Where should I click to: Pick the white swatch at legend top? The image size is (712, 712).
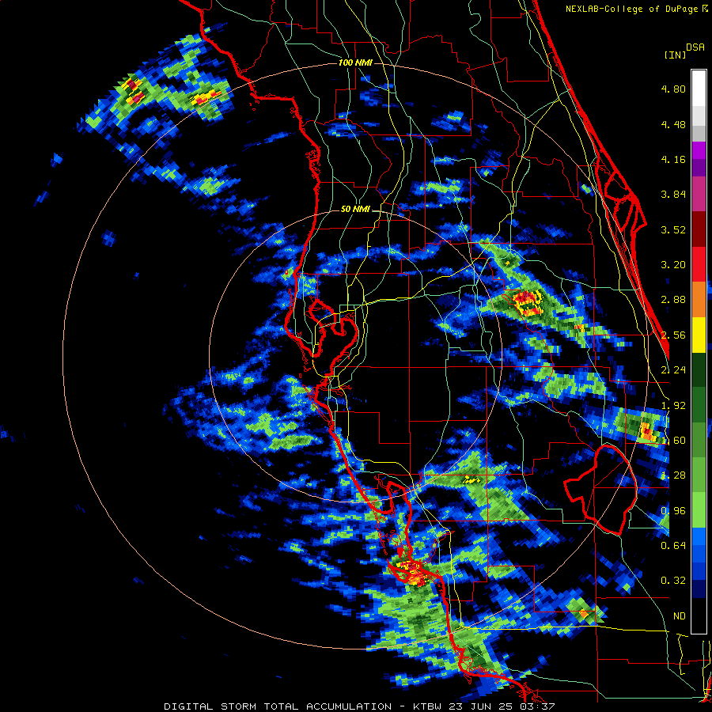(699, 88)
